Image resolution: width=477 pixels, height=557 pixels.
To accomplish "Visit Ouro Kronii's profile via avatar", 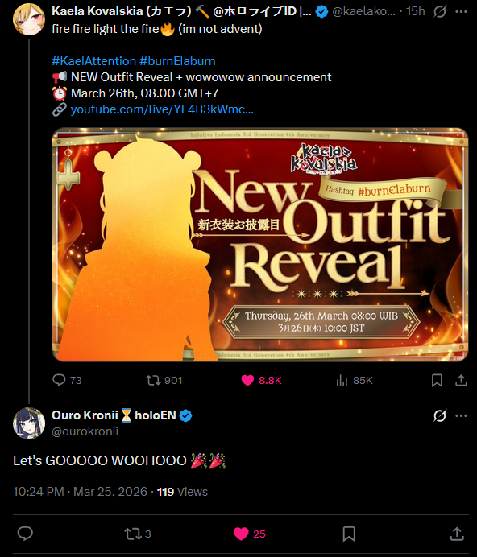I will 29,423.
